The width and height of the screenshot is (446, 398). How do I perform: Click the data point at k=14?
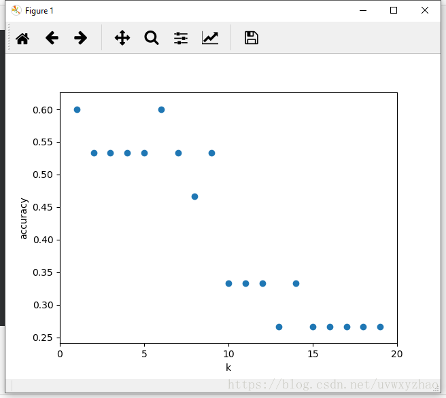296,283
